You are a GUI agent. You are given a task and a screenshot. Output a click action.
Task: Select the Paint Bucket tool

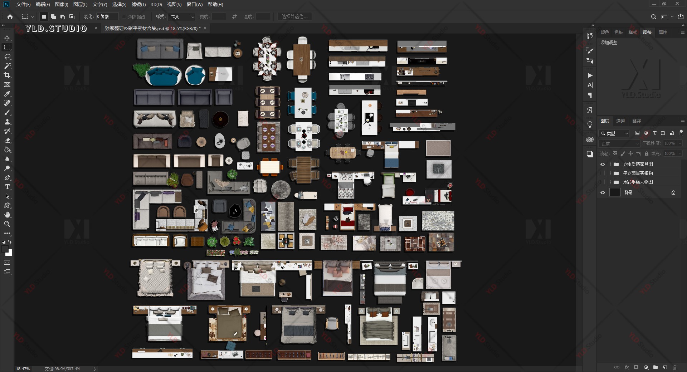click(x=7, y=150)
